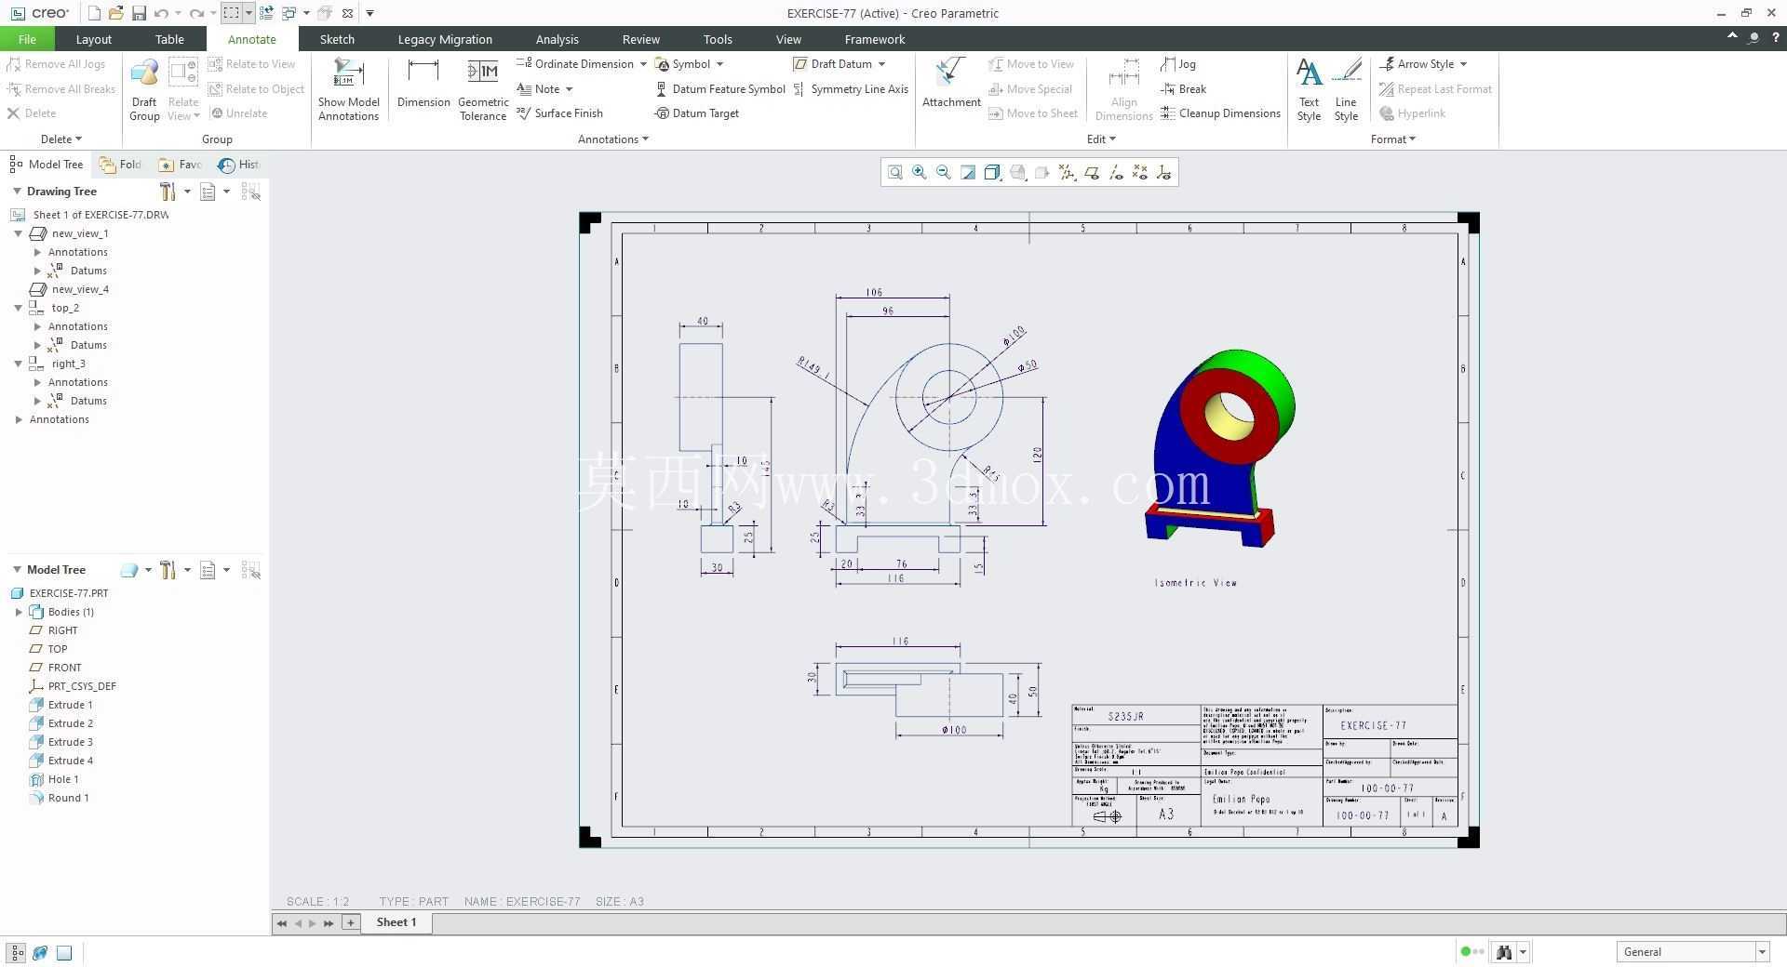Open the Note dropdown
This screenshot has height=967, width=1787.
tap(569, 89)
